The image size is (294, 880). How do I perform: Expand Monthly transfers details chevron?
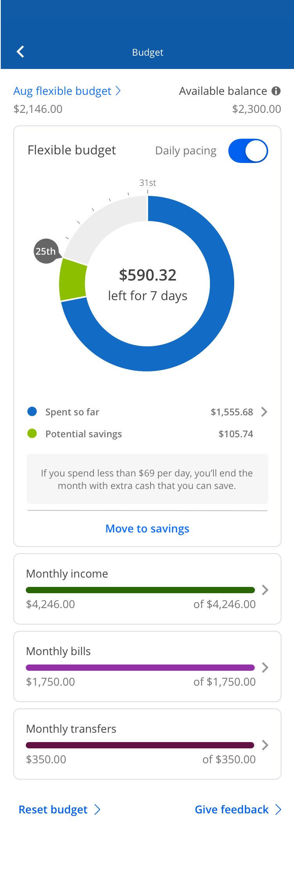tap(265, 745)
